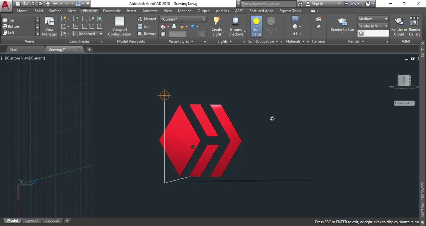Open the Unnamed UCS dropdown in Coordinates

coord(88,34)
